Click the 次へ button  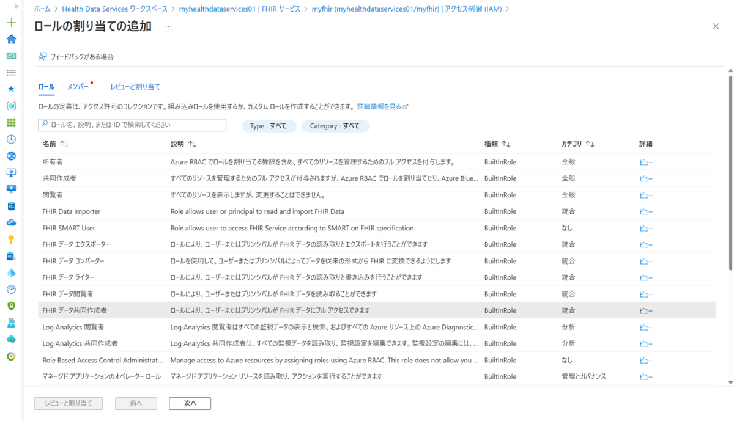click(x=190, y=403)
